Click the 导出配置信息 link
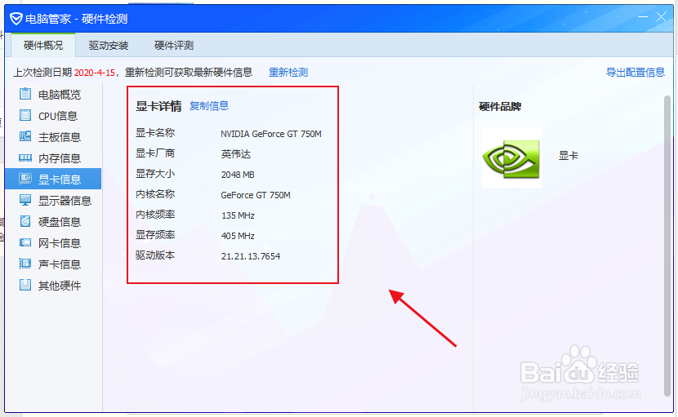 [x=636, y=72]
